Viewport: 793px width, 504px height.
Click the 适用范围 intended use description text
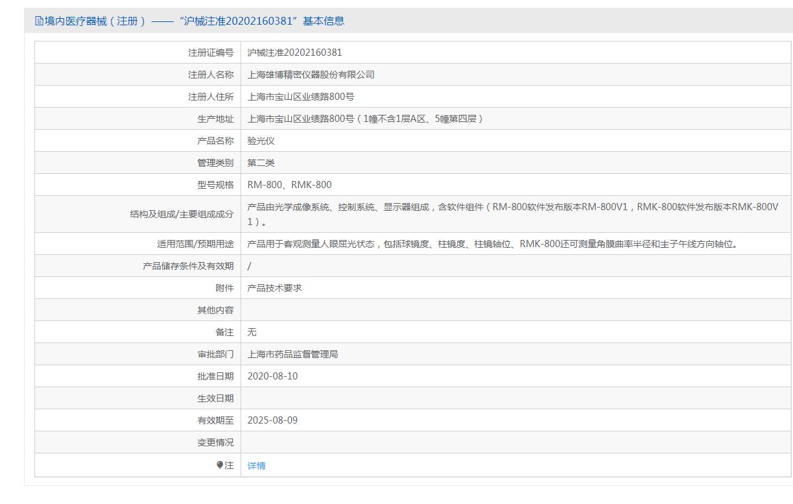pos(492,245)
